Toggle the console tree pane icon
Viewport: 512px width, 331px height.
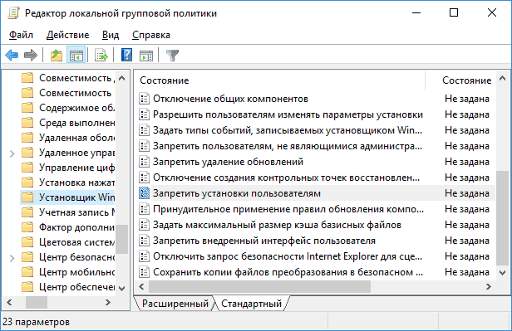76,55
